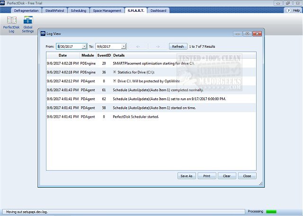This screenshot has height=216, width=303.
Task: Sort by the EventID column header
Action: click(104, 55)
